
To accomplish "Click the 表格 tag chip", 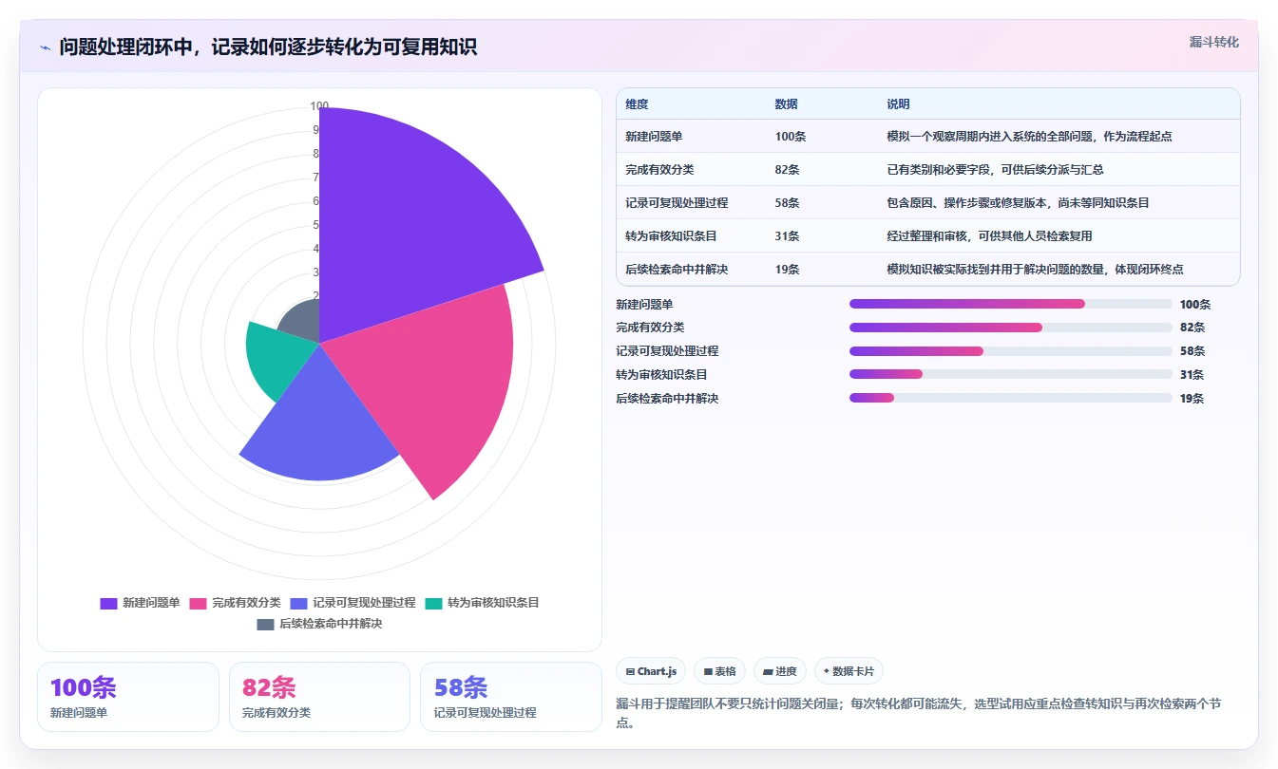I will pyautogui.click(x=720, y=671).
